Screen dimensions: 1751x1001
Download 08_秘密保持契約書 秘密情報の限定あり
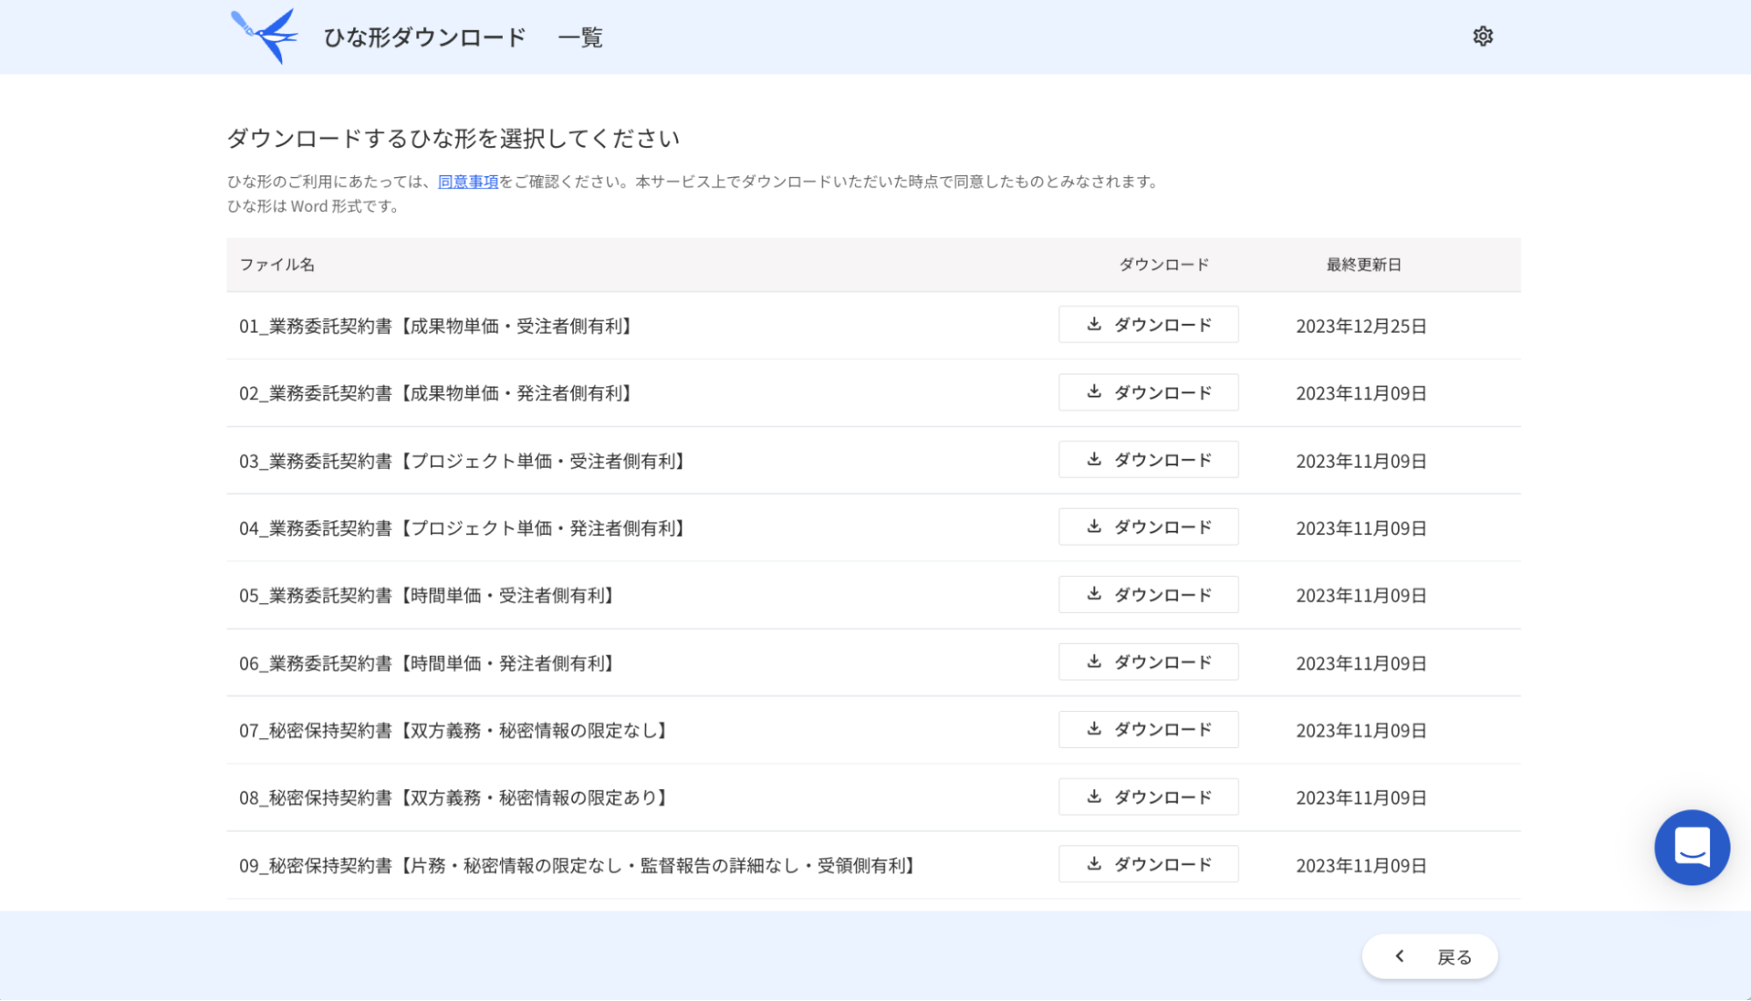click(1147, 797)
